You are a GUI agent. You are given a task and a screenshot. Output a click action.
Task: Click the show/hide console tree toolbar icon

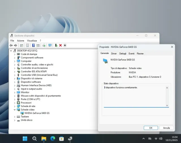coord(21,45)
